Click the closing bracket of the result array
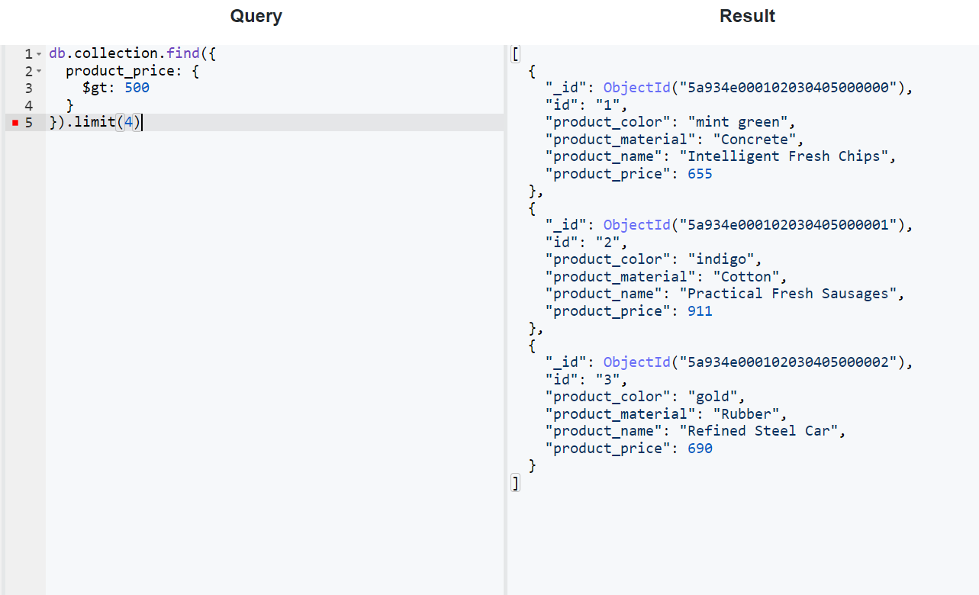The image size is (979, 595). point(515,483)
